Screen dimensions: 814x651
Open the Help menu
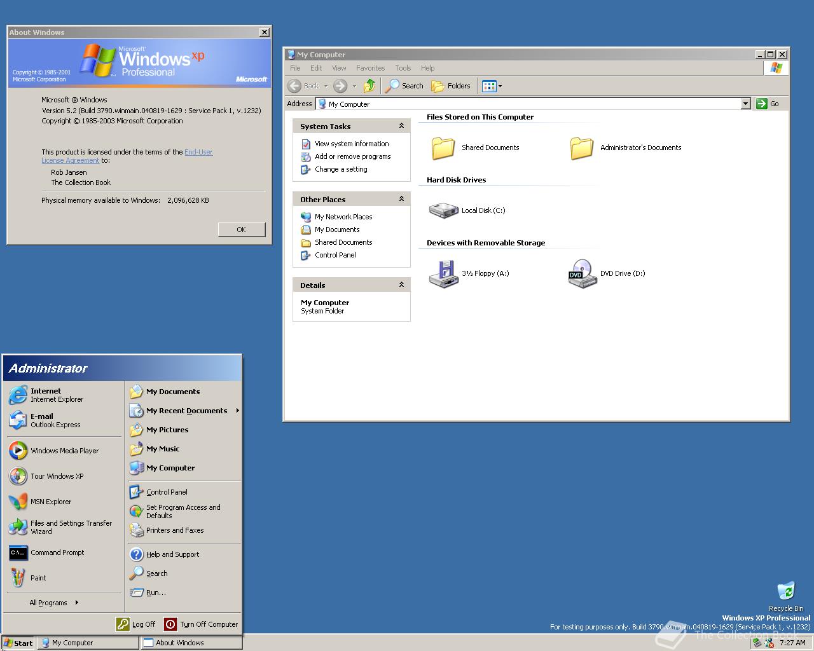pyautogui.click(x=428, y=68)
